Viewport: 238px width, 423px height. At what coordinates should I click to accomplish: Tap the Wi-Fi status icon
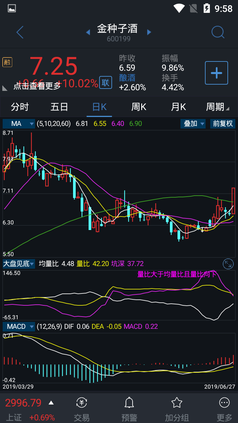[x=179, y=8]
